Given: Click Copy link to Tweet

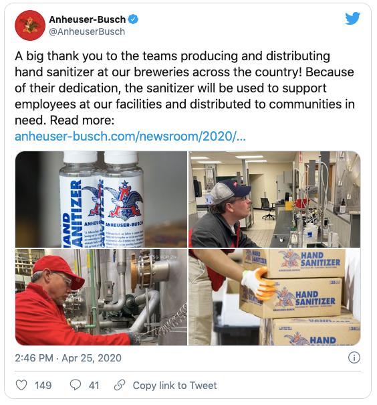Looking at the screenshot, I should point(174,386).
